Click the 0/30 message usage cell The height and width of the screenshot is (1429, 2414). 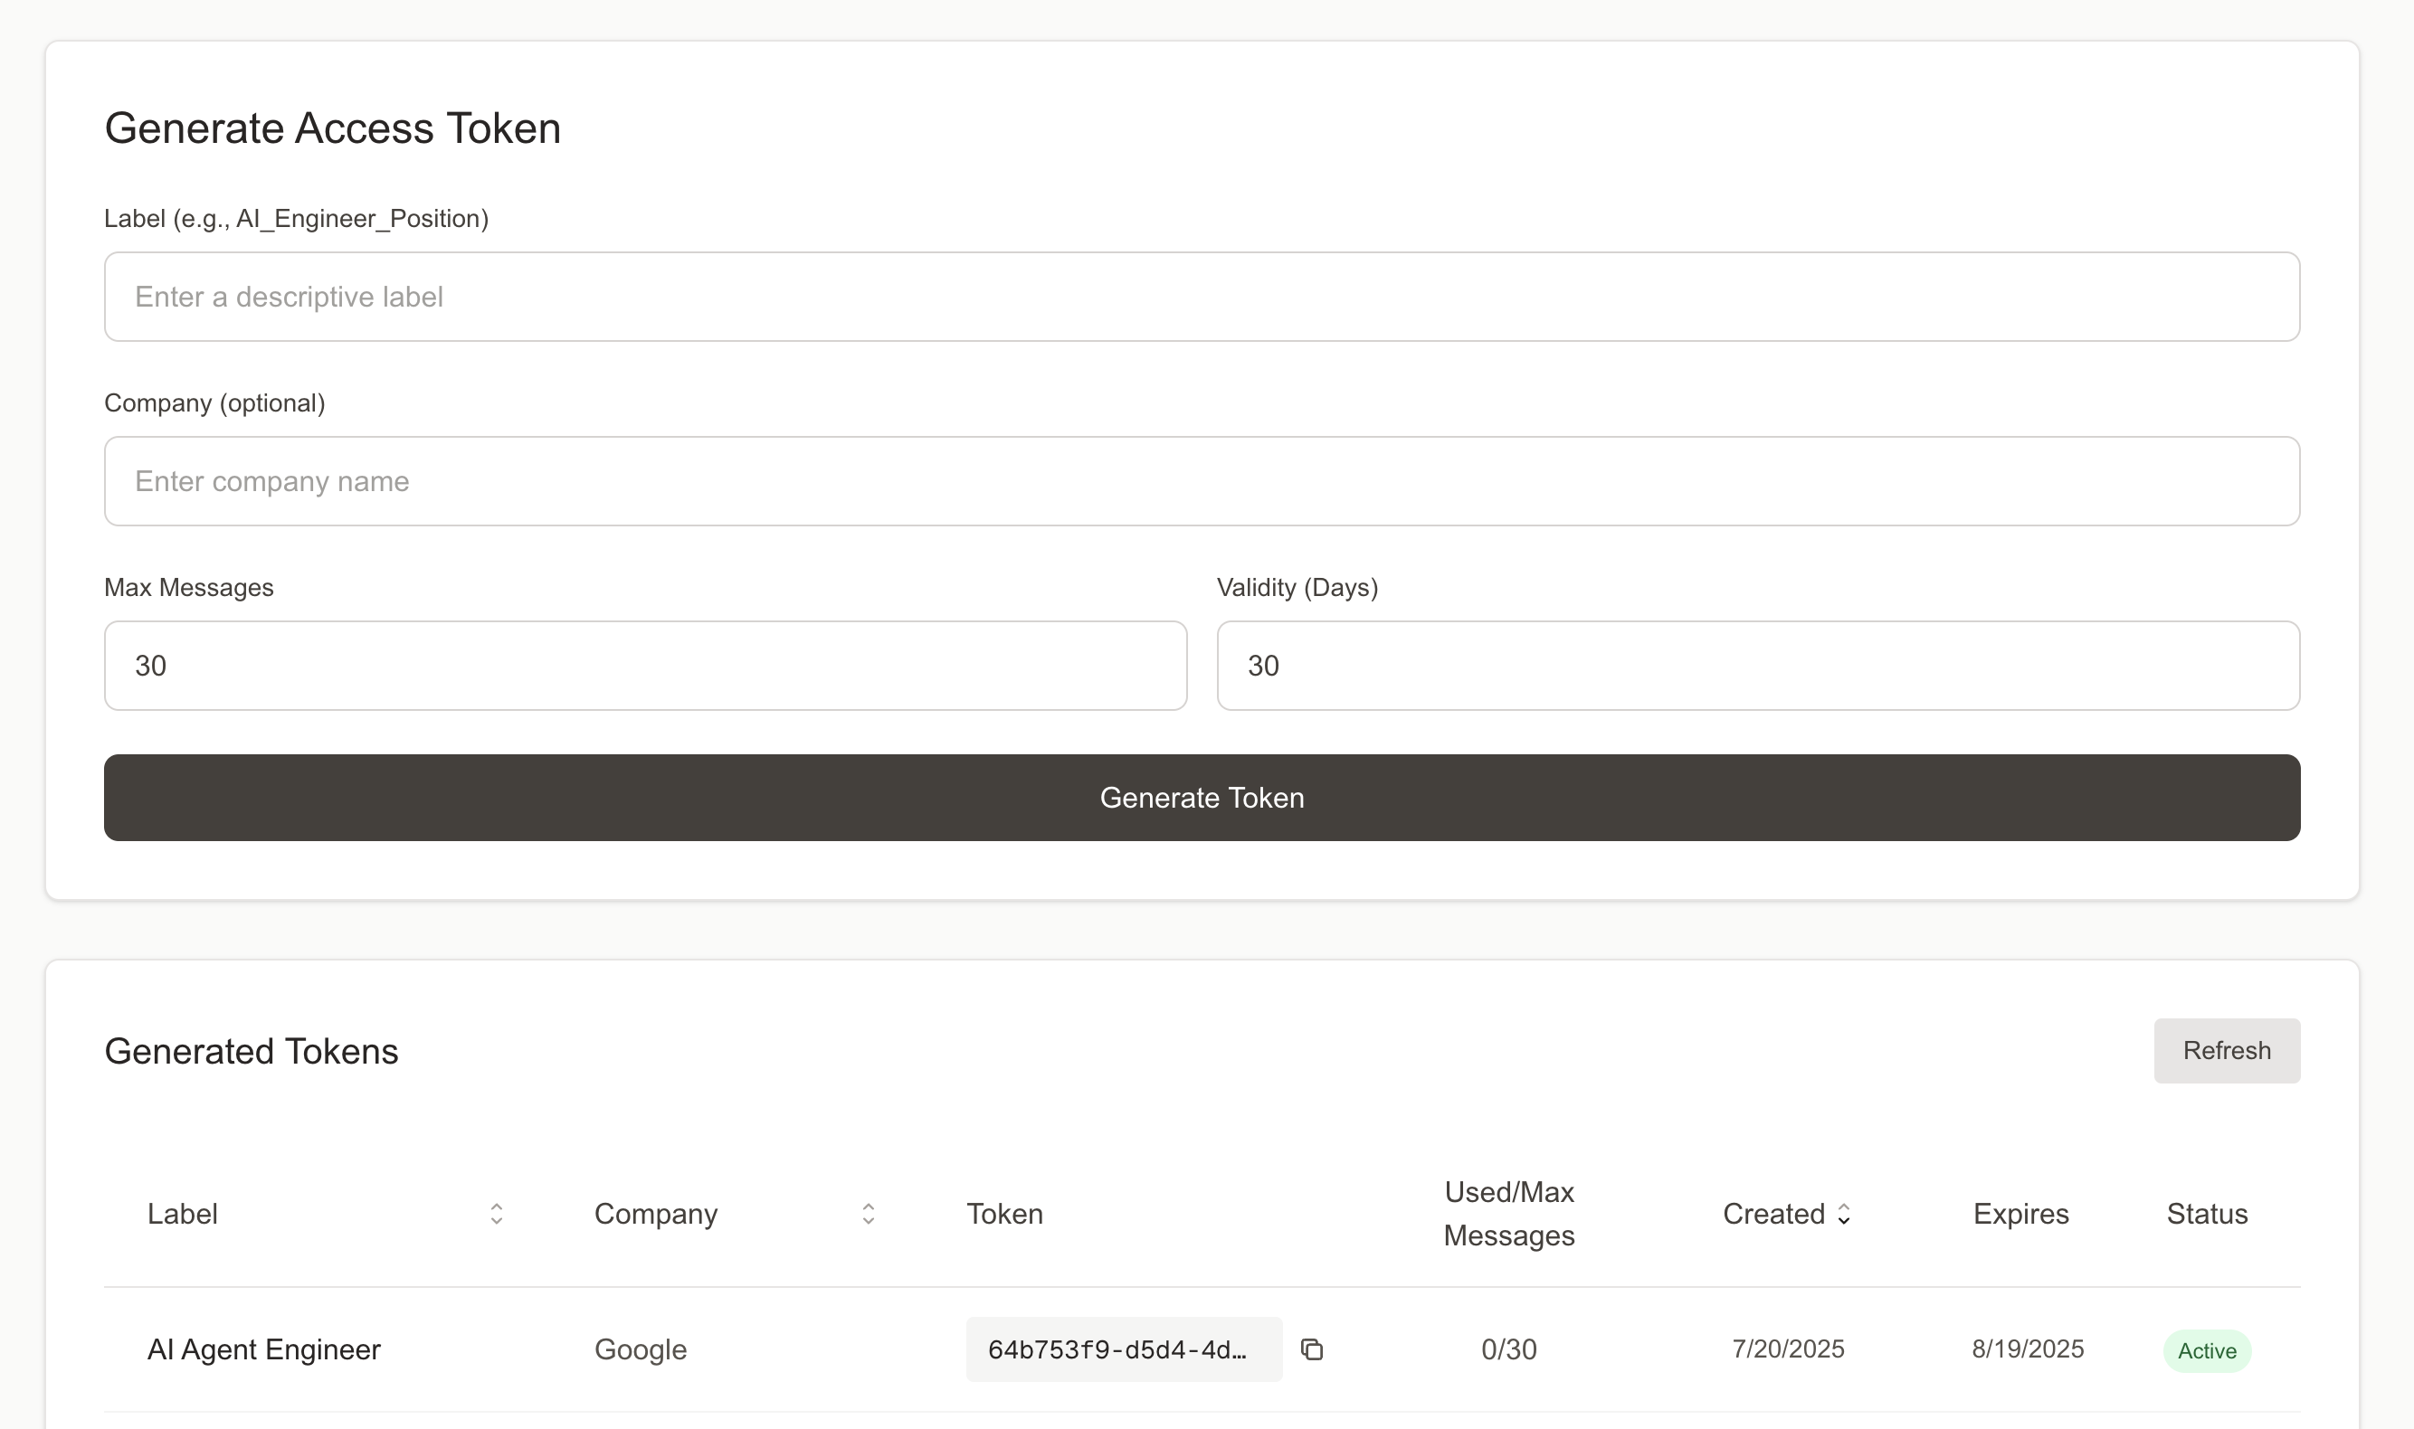[x=1508, y=1349]
